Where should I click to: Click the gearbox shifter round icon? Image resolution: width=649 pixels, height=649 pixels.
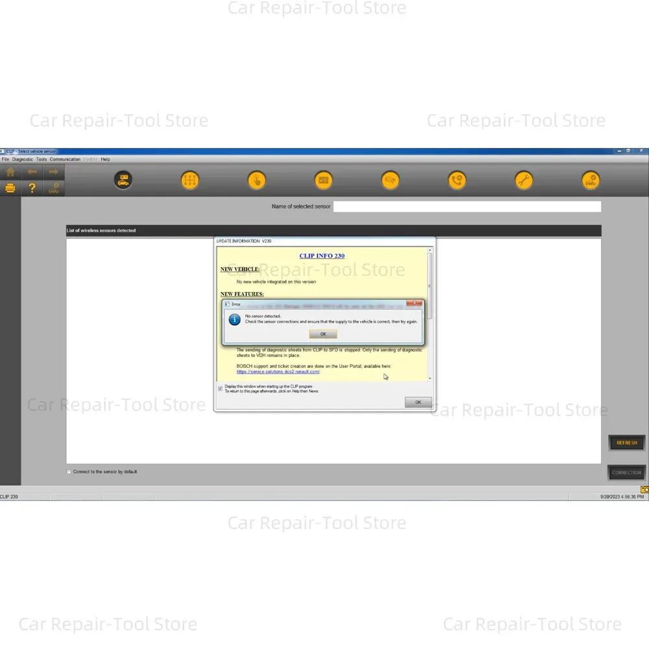pyautogui.click(x=190, y=180)
